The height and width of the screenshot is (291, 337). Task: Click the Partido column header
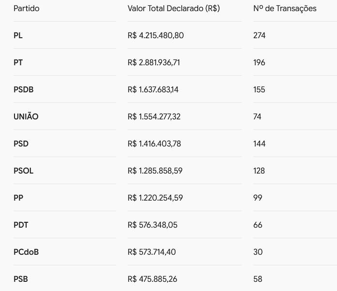[27, 9]
